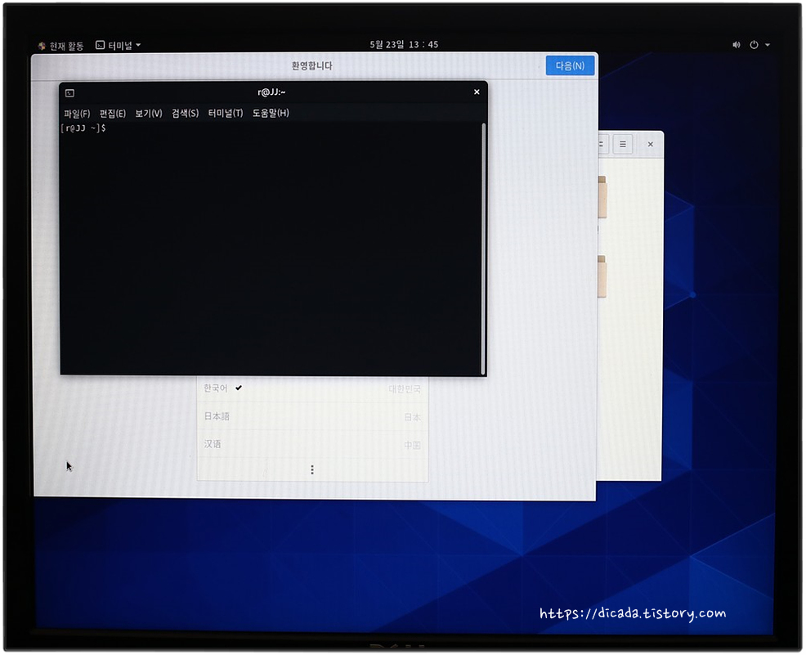Click the 다음(N) button in welcome window

click(x=570, y=65)
